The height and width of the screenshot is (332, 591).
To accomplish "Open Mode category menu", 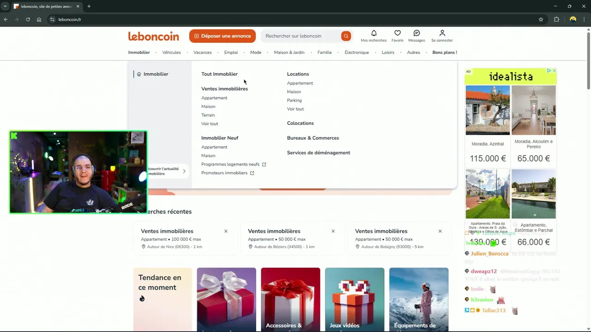I will 256,53.
